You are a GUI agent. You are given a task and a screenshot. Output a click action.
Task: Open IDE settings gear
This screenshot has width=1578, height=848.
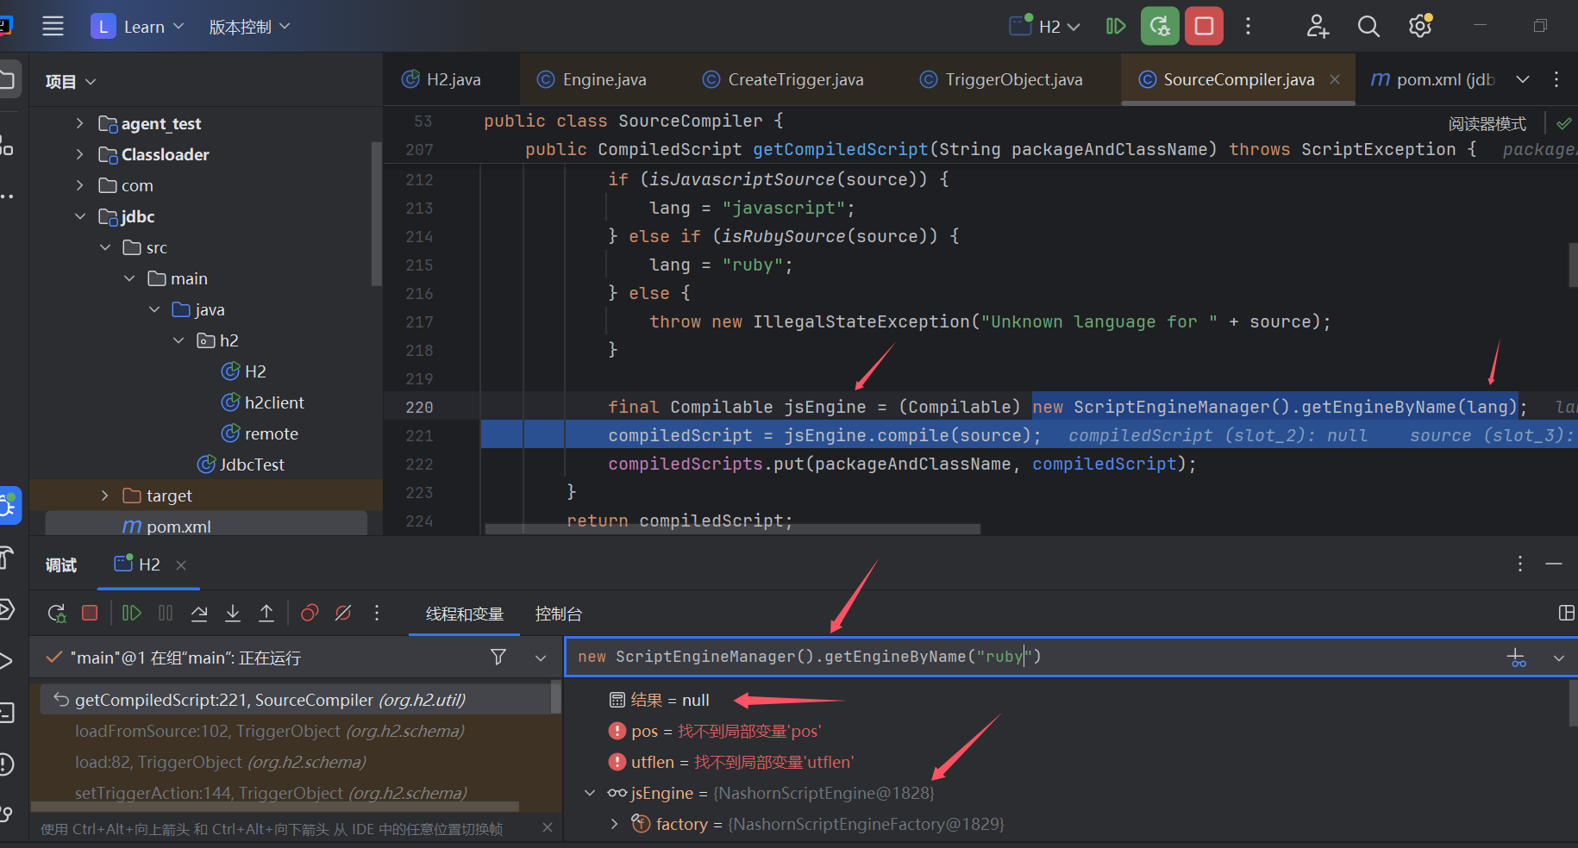1420,27
